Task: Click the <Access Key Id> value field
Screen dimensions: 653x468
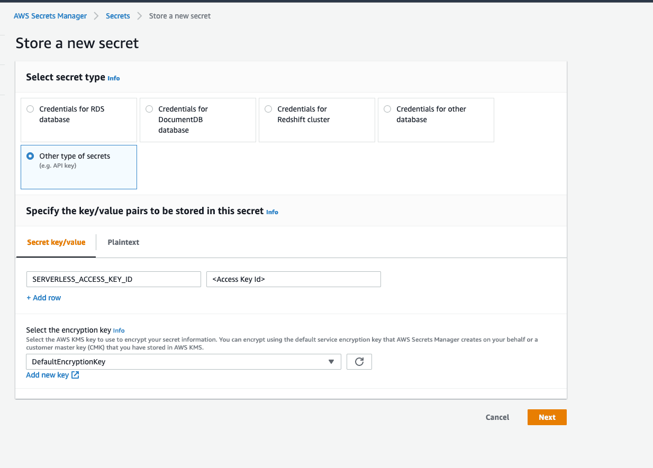Action: pyautogui.click(x=294, y=279)
